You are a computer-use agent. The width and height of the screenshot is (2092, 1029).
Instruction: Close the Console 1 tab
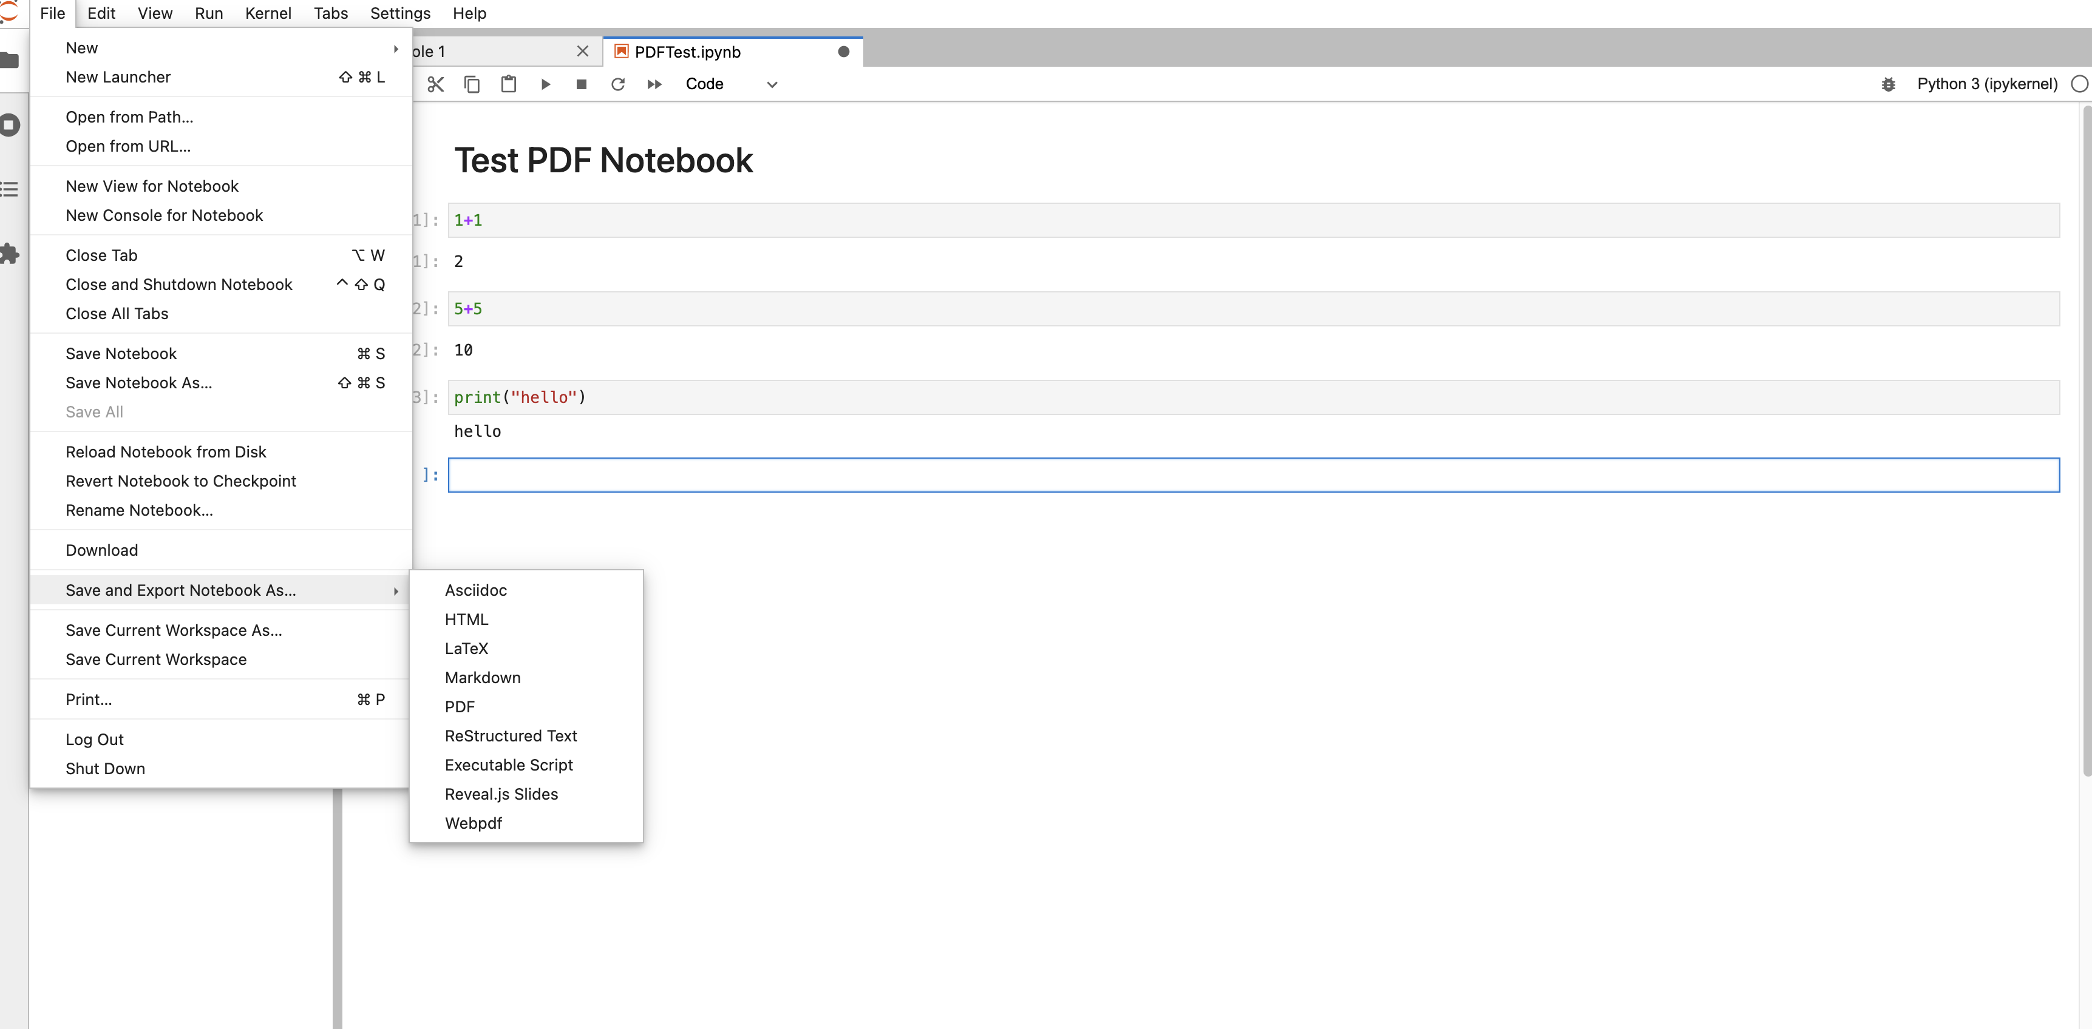coord(582,52)
